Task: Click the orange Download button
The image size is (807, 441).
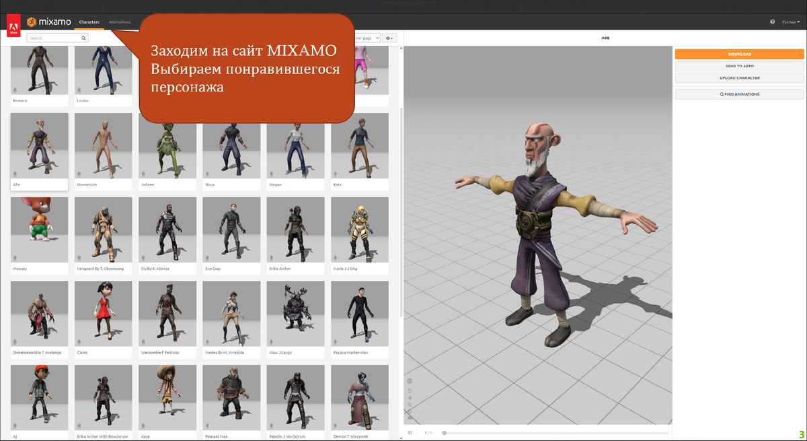Action: [740, 54]
